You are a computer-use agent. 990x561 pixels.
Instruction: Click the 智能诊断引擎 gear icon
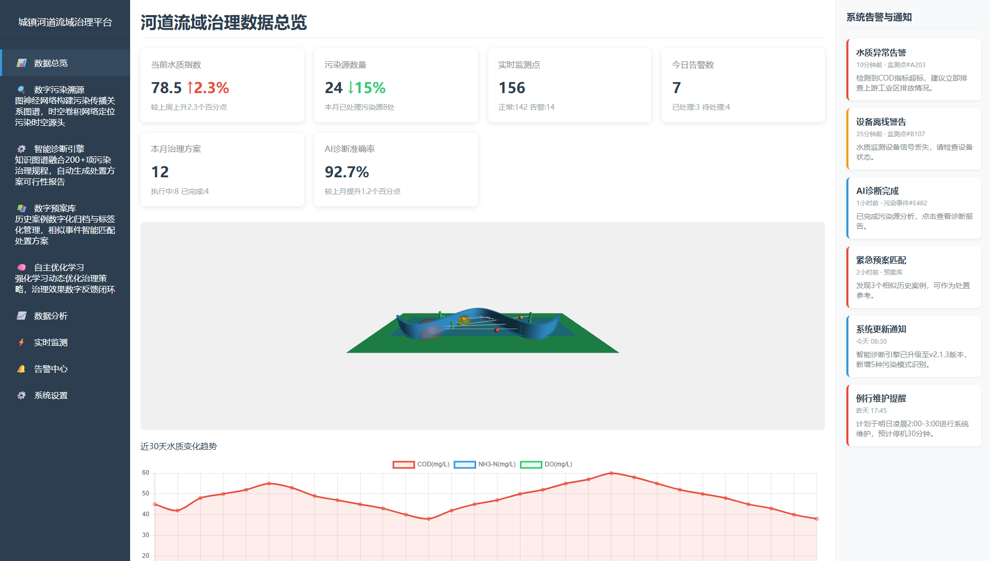click(x=21, y=149)
